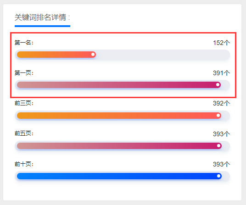
Task: Click the 393个 value beside 前十页
Action: 221,164
